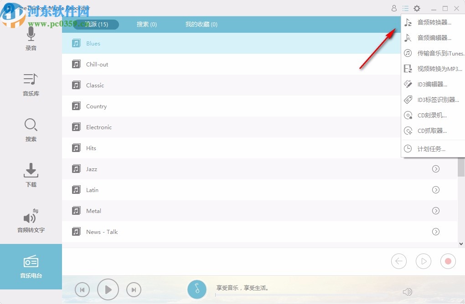Click the user account icon

coord(393,8)
